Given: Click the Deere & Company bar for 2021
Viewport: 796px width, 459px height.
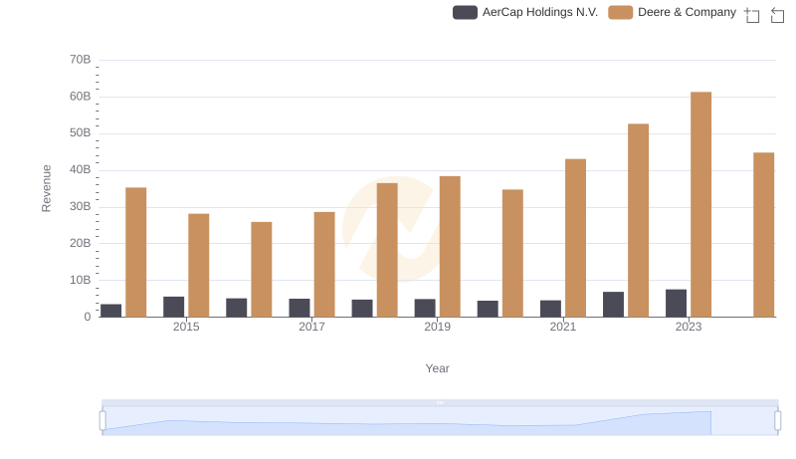Looking at the screenshot, I should [576, 238].
